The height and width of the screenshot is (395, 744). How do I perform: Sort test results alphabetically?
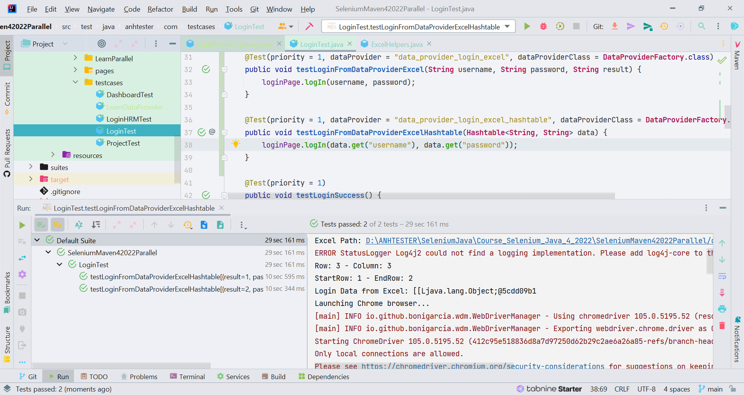click(x=79, y=225)
